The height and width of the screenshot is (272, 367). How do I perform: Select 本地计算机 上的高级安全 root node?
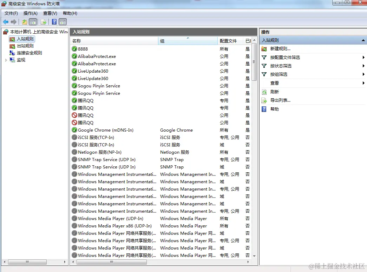(39, 32)
